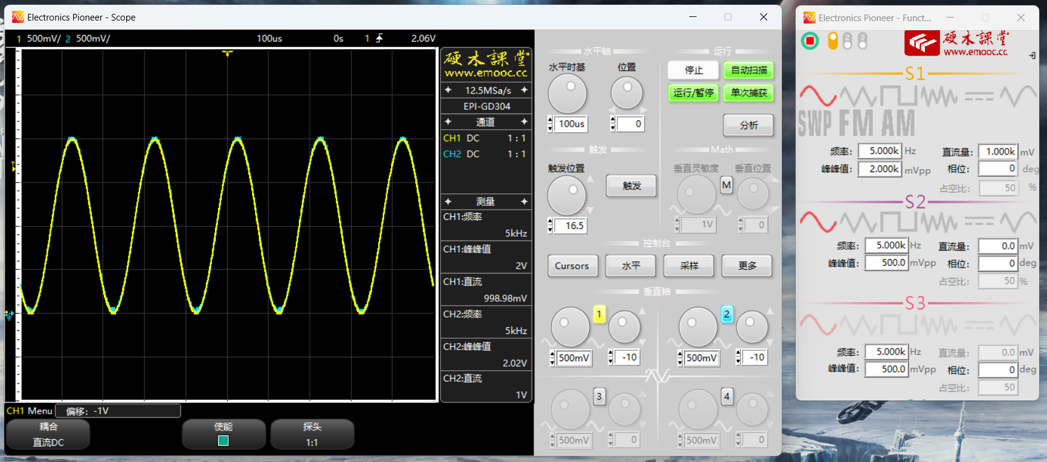Enable SWP sweep mode on S1
The height and width of the screenshot is (462, 1047).
point(815,124)
